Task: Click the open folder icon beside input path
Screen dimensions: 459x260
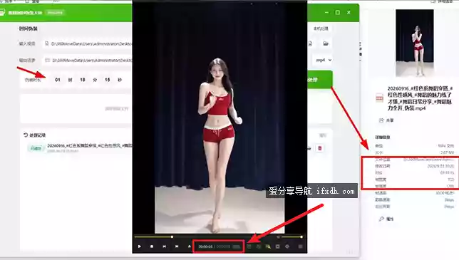Action: 326,43
